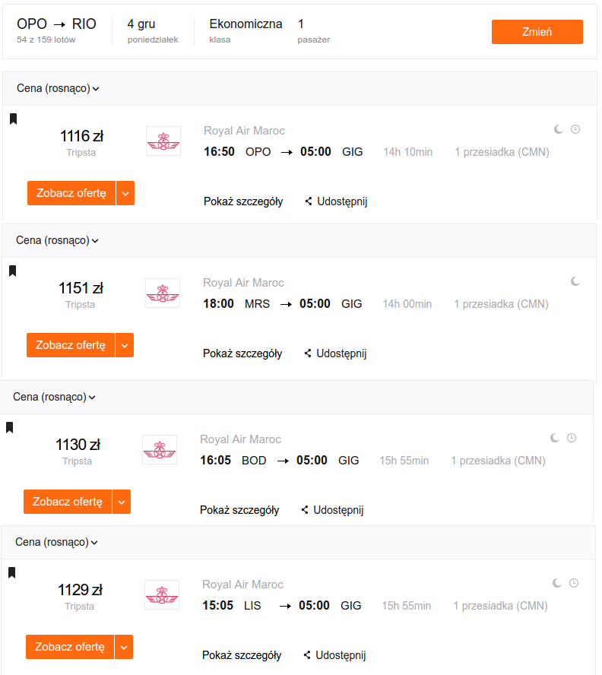Click Zobacz ofertę for the 1116 zł flight
Viewport: 602px width, 675px height.
tap(71, 193)
